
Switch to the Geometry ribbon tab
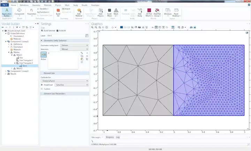[x=36, y=5]
